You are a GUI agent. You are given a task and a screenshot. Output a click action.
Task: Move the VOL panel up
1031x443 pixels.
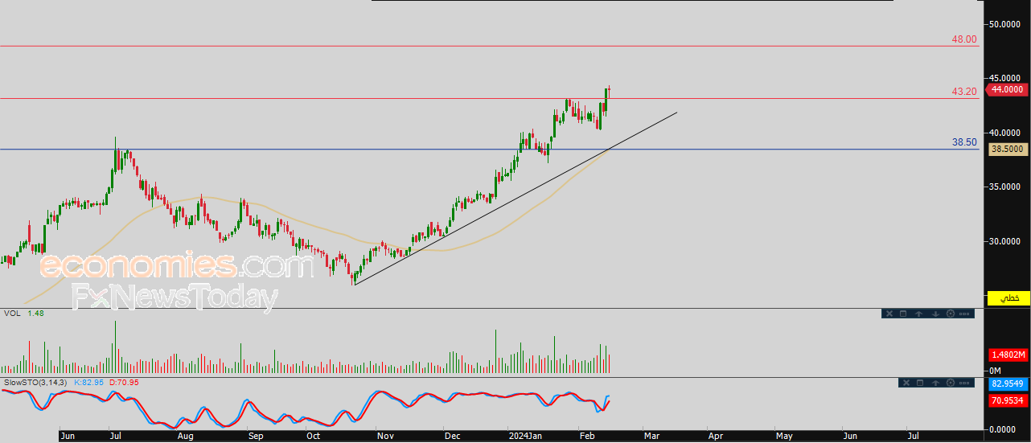pos(919,314)
